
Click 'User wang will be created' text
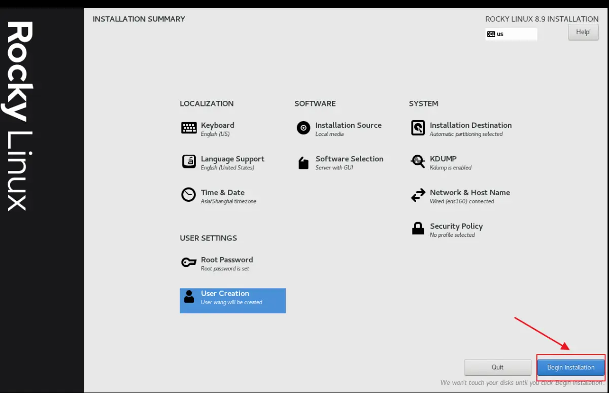(x=231, y=302)
